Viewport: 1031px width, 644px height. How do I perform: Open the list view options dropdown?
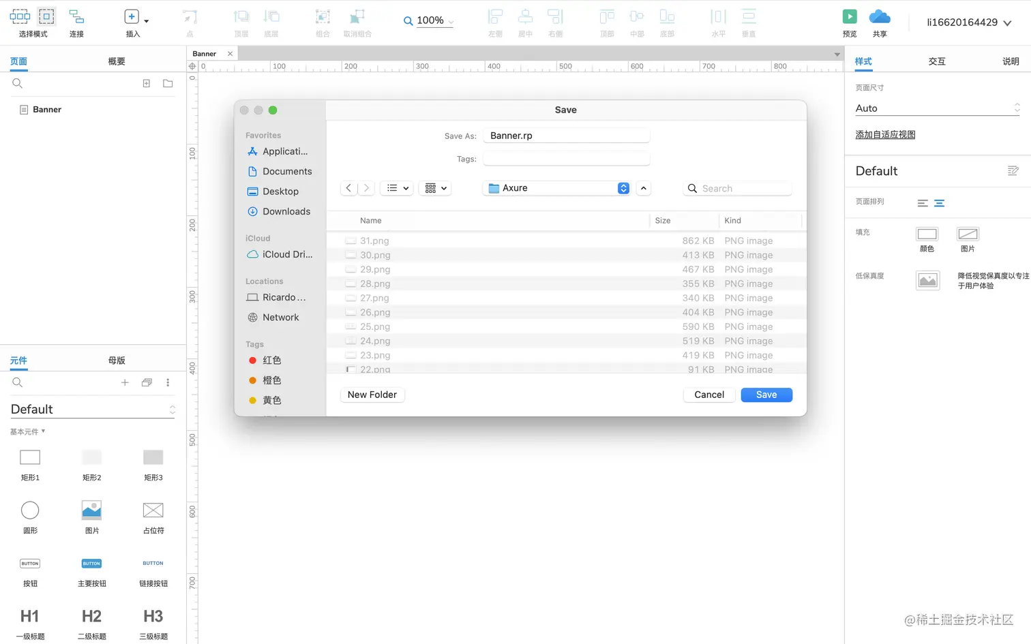396,188
